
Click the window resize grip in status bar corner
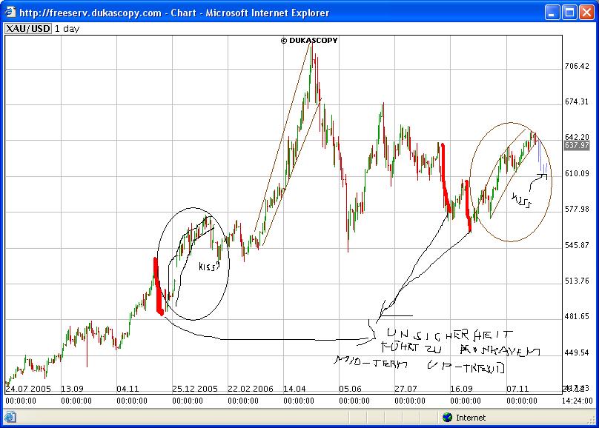tap(591, 420)
